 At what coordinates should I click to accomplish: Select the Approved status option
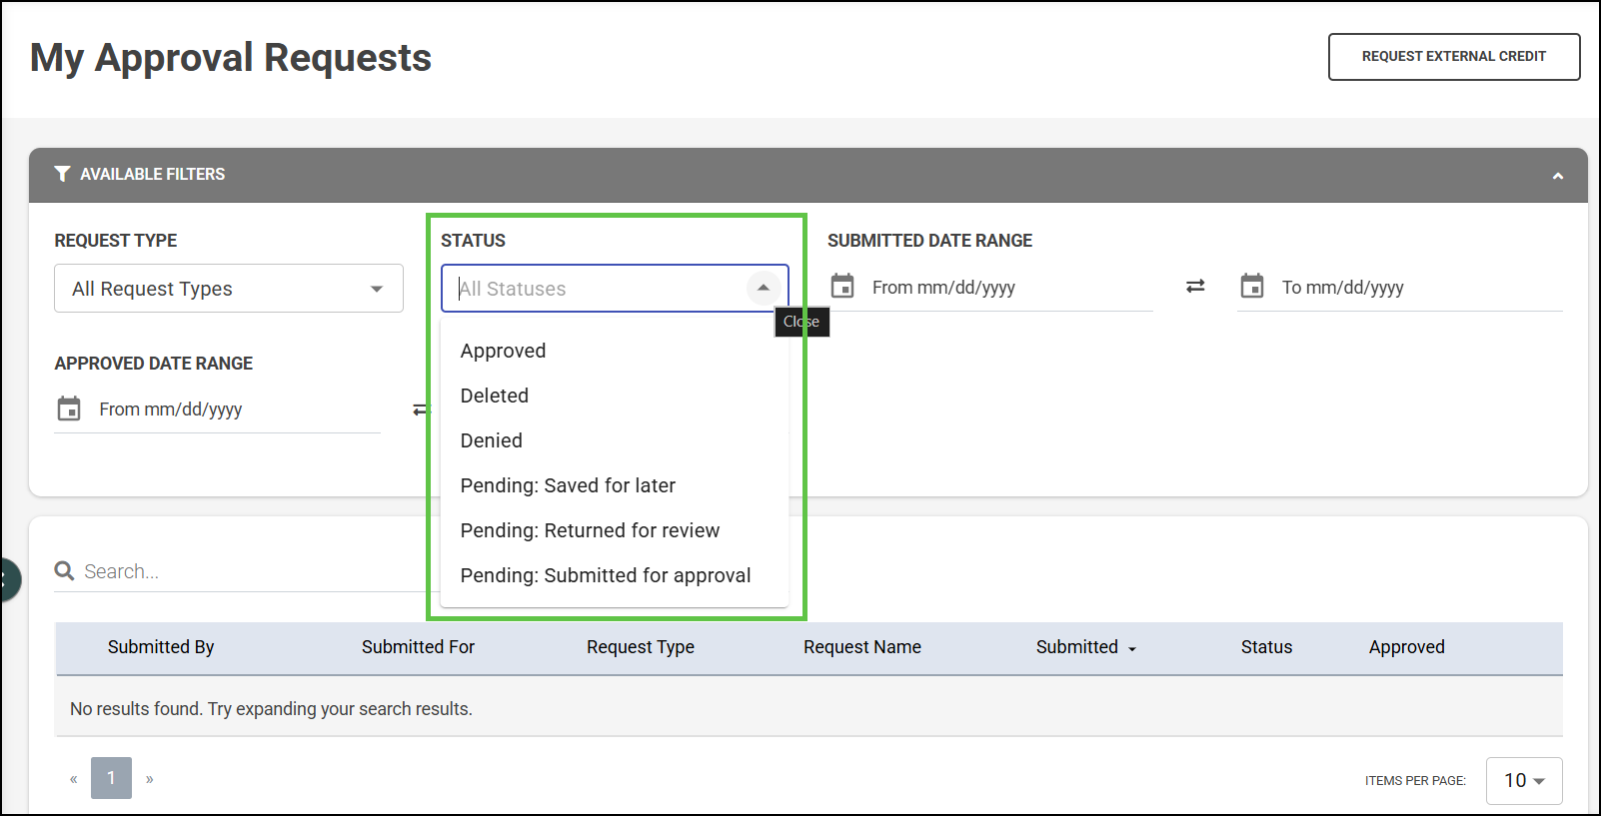pos(503,351)
